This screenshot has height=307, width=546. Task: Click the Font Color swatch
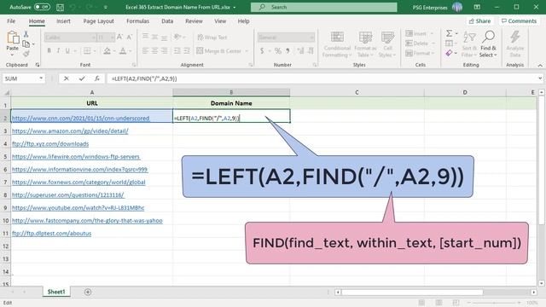pyautogui.click(x=123, y=51)
